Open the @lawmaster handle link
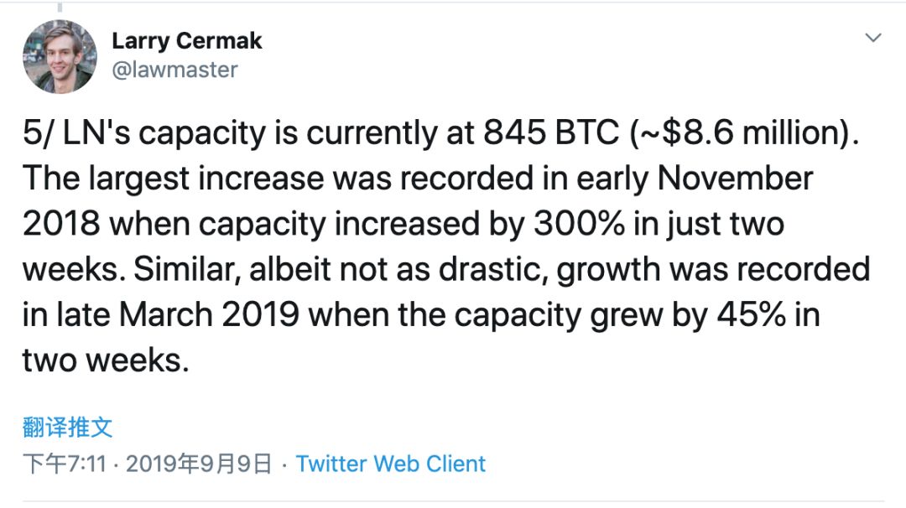Image resolution: width=906 pixels, height=508 pixels. 174,70
